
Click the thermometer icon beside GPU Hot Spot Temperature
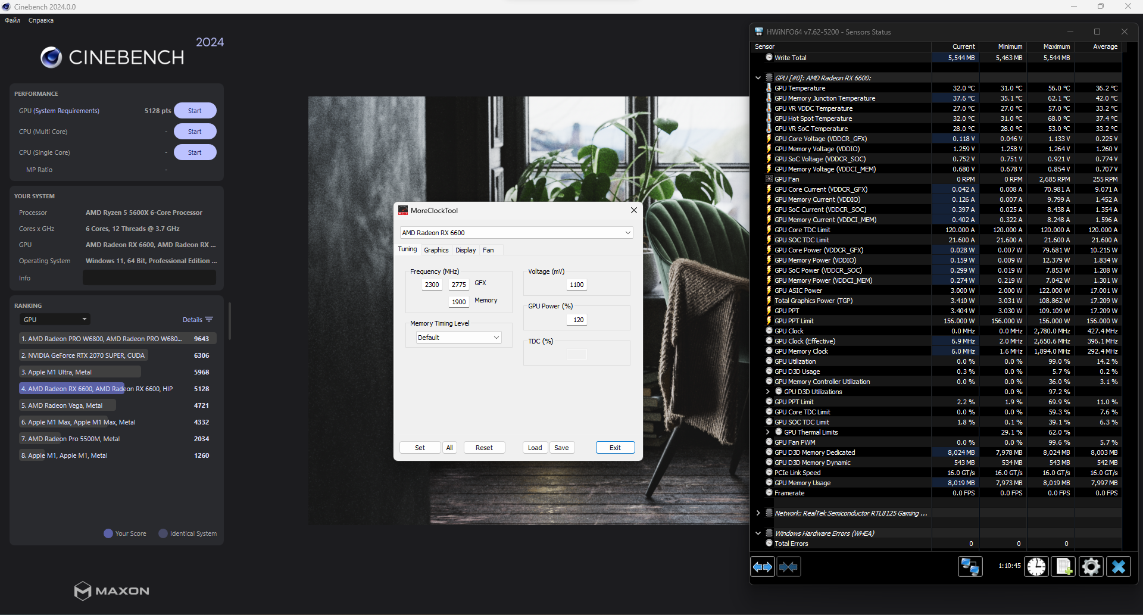pos(769,118)
